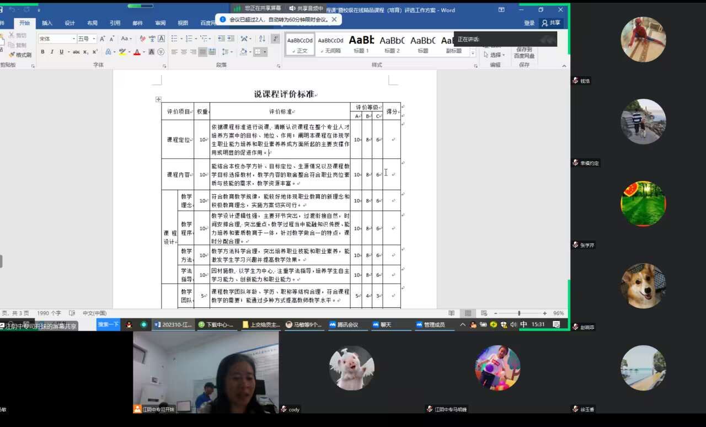Toggle superscript formatting
Viewport: 706px width, 427px height.
(95, 52)
